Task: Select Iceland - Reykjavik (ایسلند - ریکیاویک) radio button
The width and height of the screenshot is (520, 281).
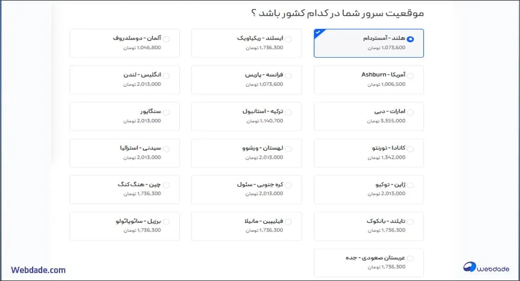Action: [x=289, y=39]
